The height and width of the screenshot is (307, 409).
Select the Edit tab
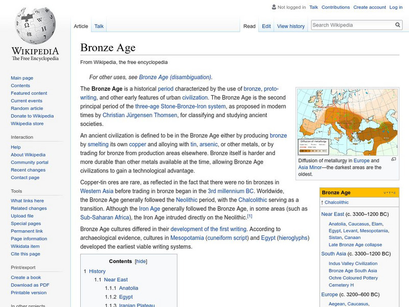(x=266, y=26)
